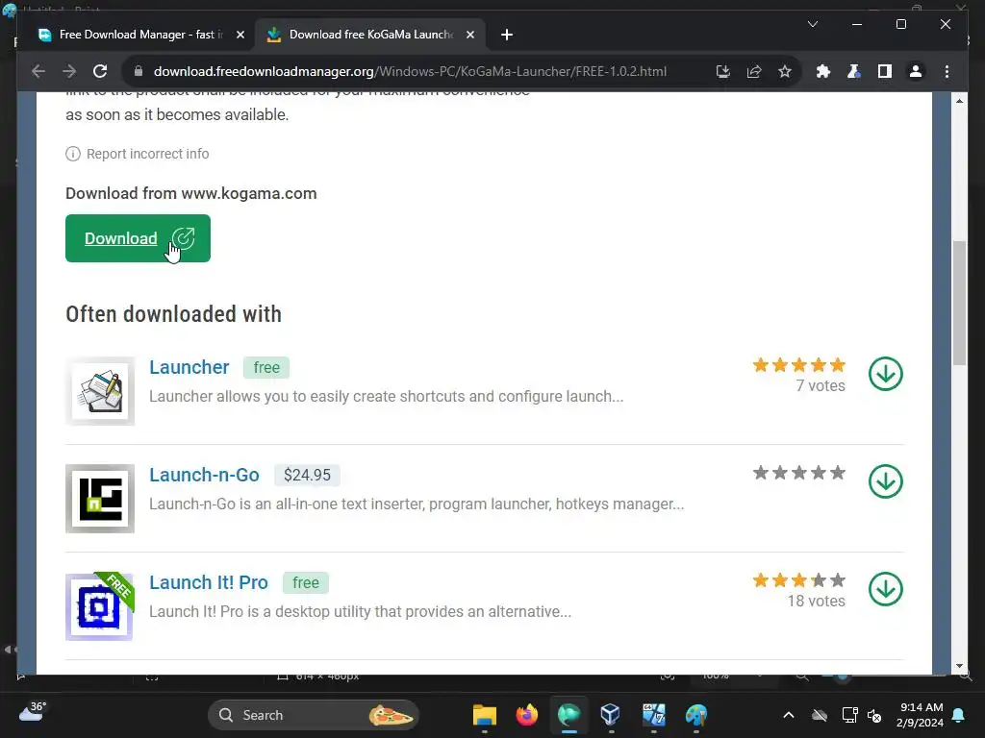Go back to previous page
This screenshot has width=985, height=738.
(x=38, y=71)
